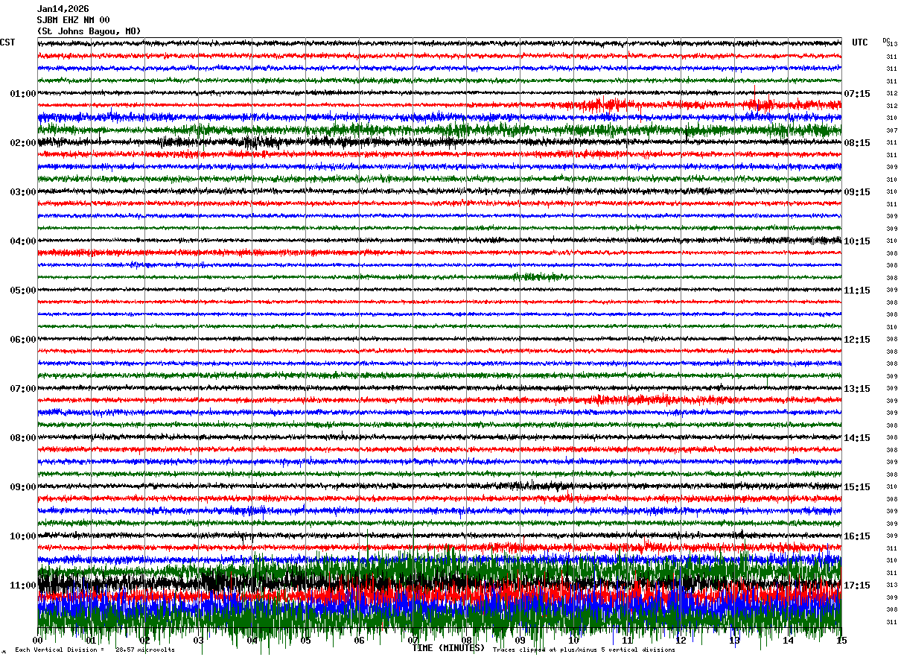Click the 07:15 UTC time label
901x660 pixels.
pyautogui.click(x=857, y=94)
